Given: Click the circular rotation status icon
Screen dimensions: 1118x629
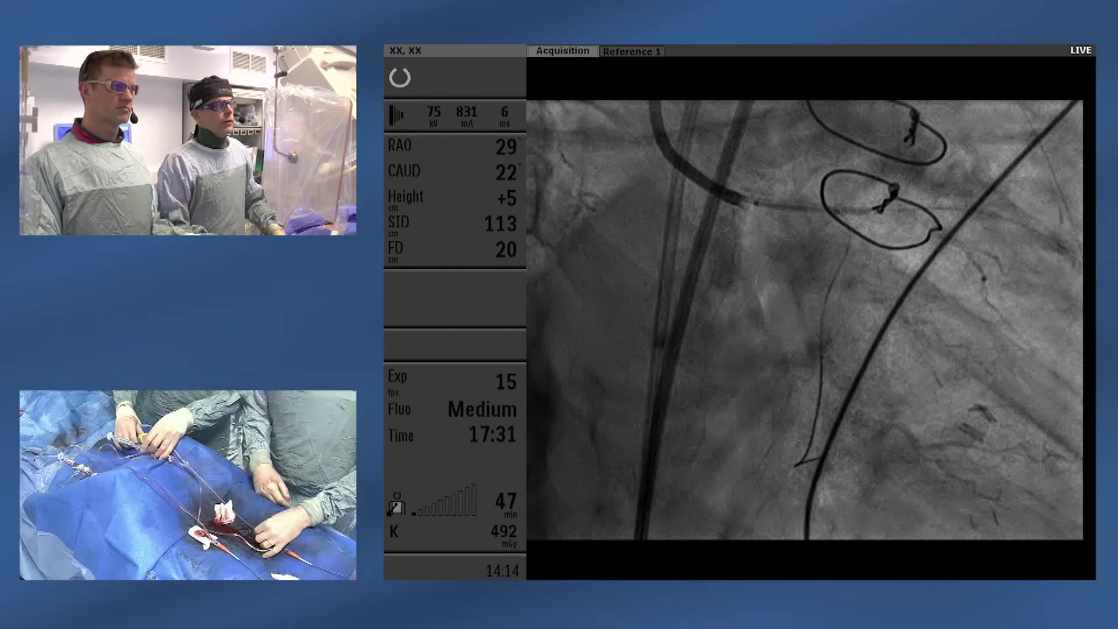Looking at the screenshot, I should 399,77.
